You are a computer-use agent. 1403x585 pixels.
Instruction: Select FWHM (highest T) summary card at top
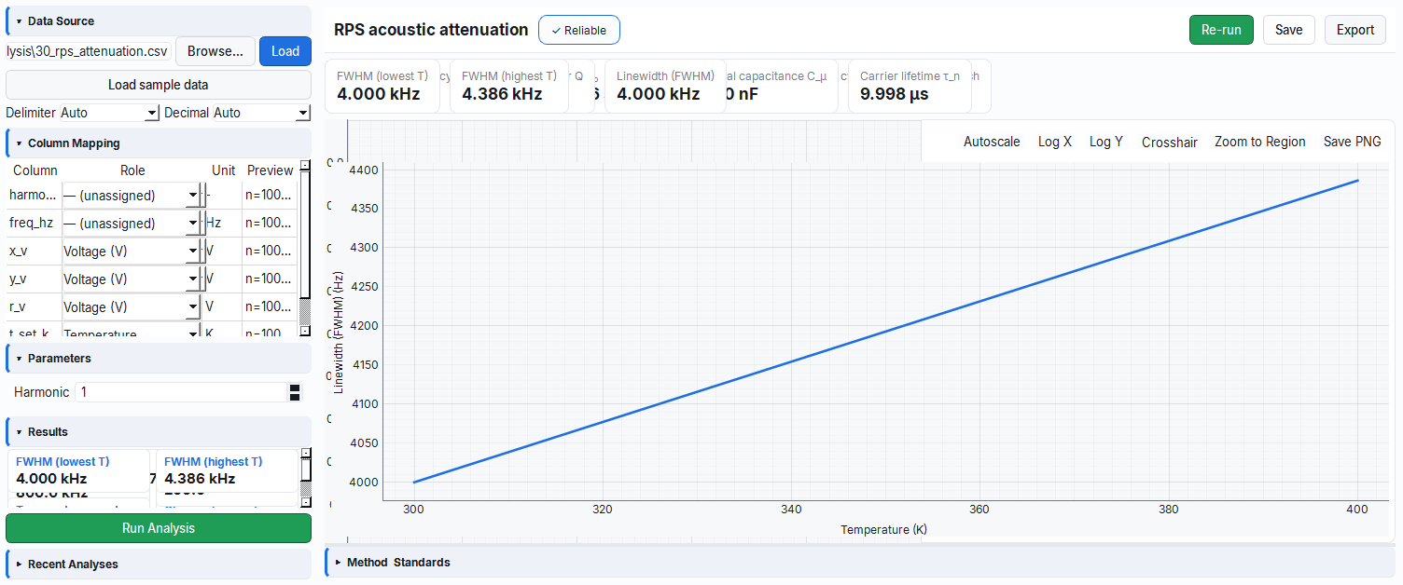pyautogui.click(x=509, y=86)
